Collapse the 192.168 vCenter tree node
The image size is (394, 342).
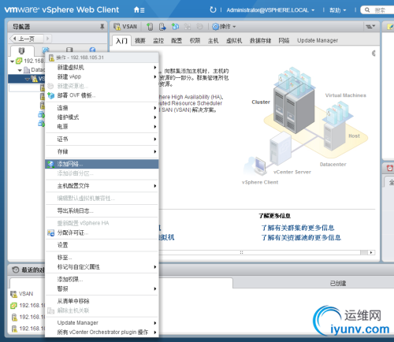coord(12,61)
